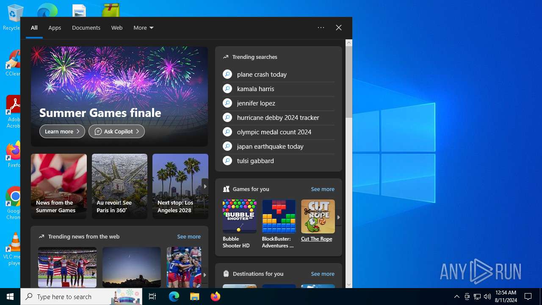Open File Explorer from the taskbar
Image resolution: width=542 pixels, height=305 pixels.
194,297
